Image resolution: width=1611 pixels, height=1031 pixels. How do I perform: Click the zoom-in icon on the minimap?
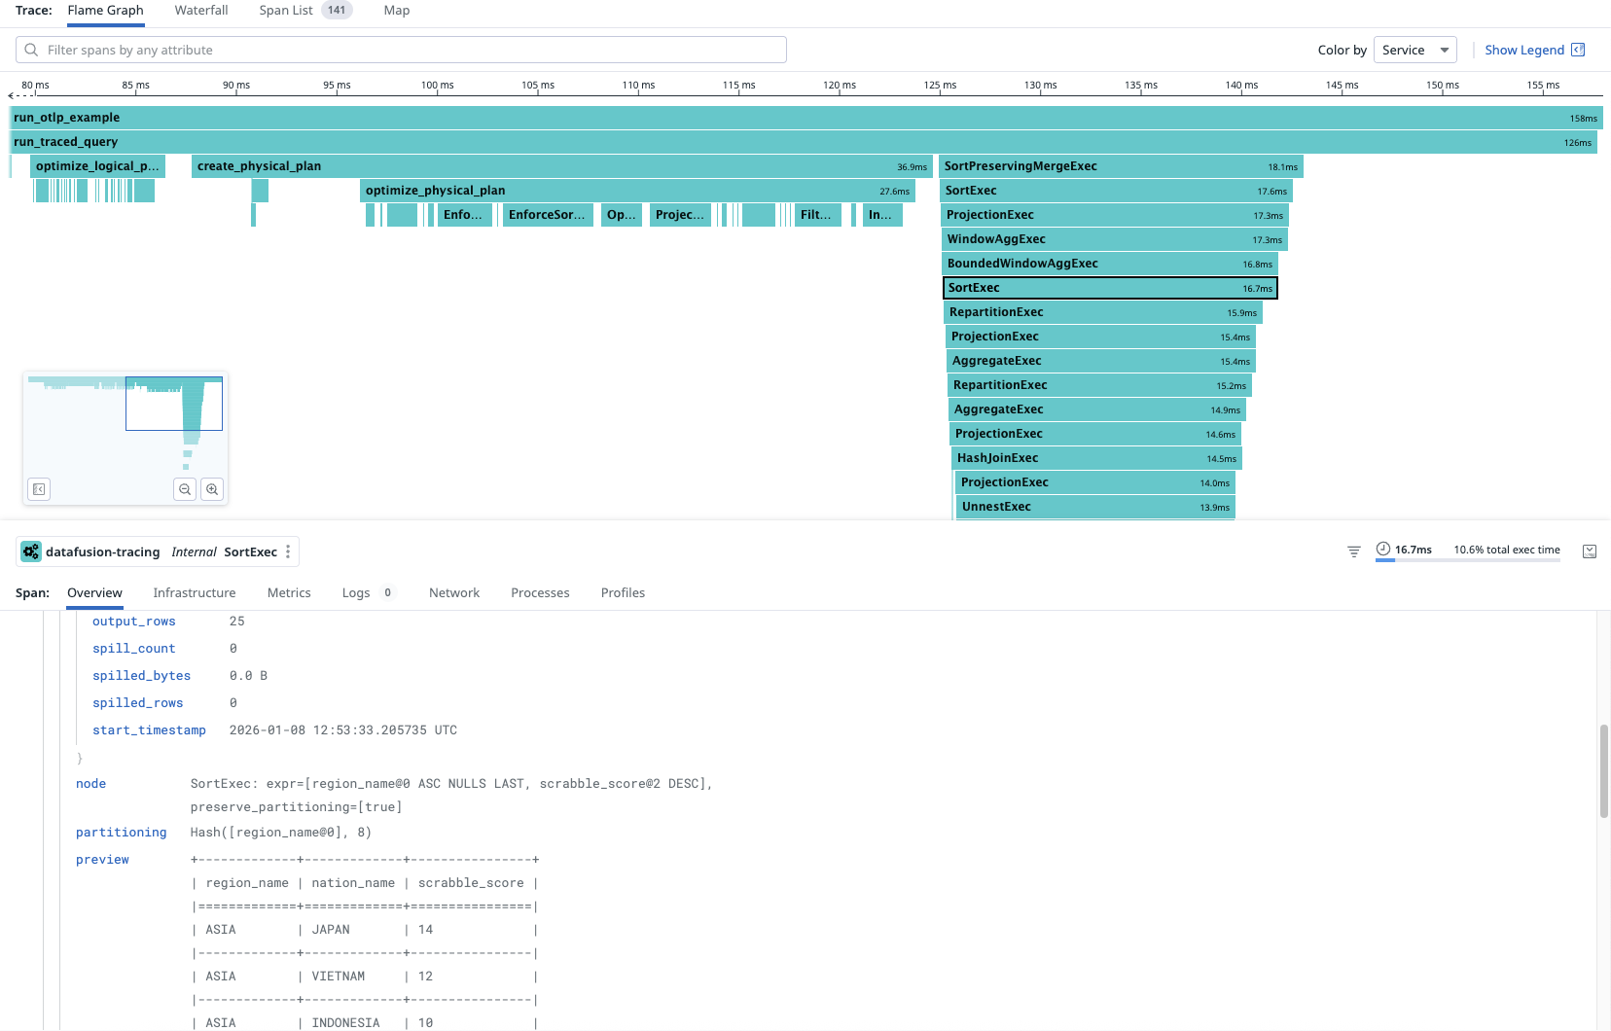[x=212, y=489]
